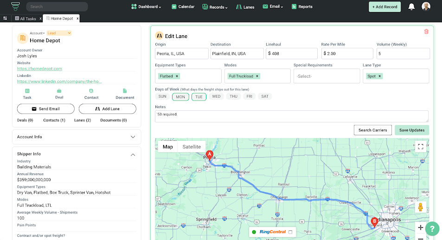Viewport: 442px width, 240px height.
Task: Remove the Full Truckload mode tag
Action: point(257,76)
